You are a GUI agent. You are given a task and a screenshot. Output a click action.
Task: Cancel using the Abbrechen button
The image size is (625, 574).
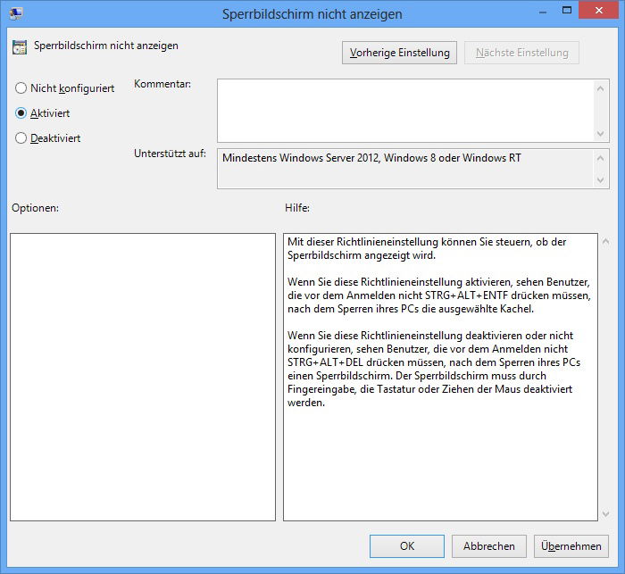(489, 546)
